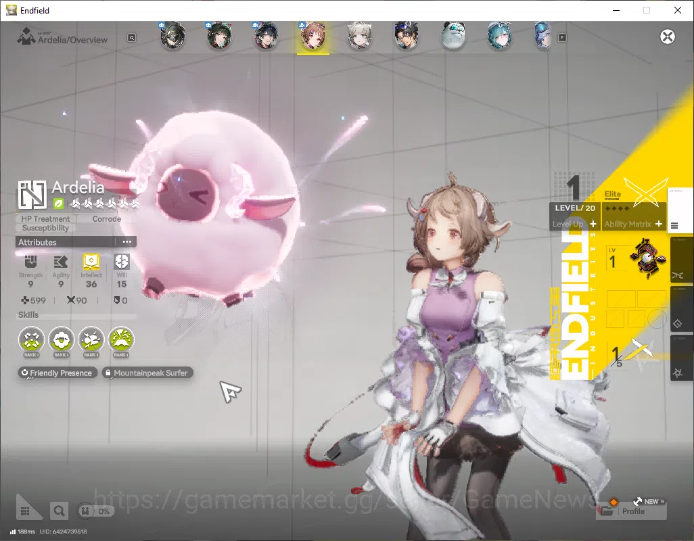Open the third skill icon in Skills
Screen dimensions: 694x541
coord(91,339)
